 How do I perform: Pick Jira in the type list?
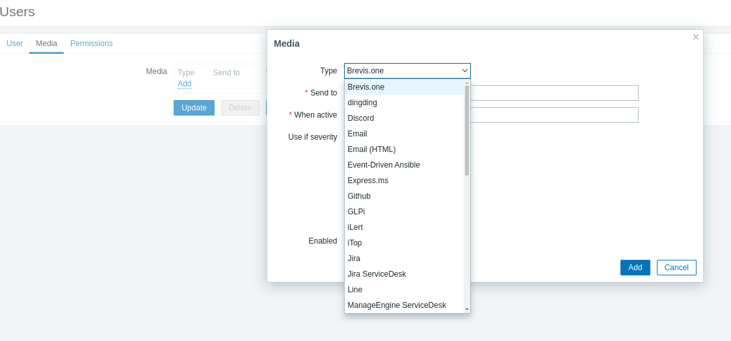pyautogui.click(x=404, y=259)
